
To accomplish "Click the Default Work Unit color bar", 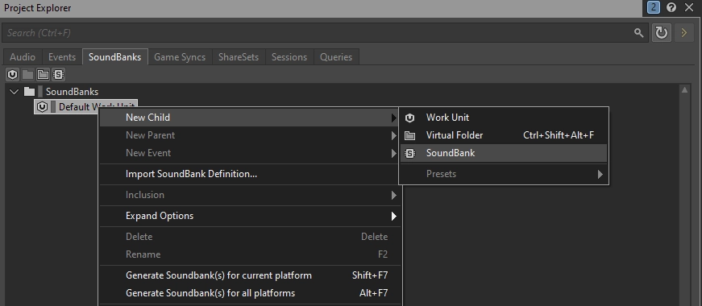I will coord(53,107).
